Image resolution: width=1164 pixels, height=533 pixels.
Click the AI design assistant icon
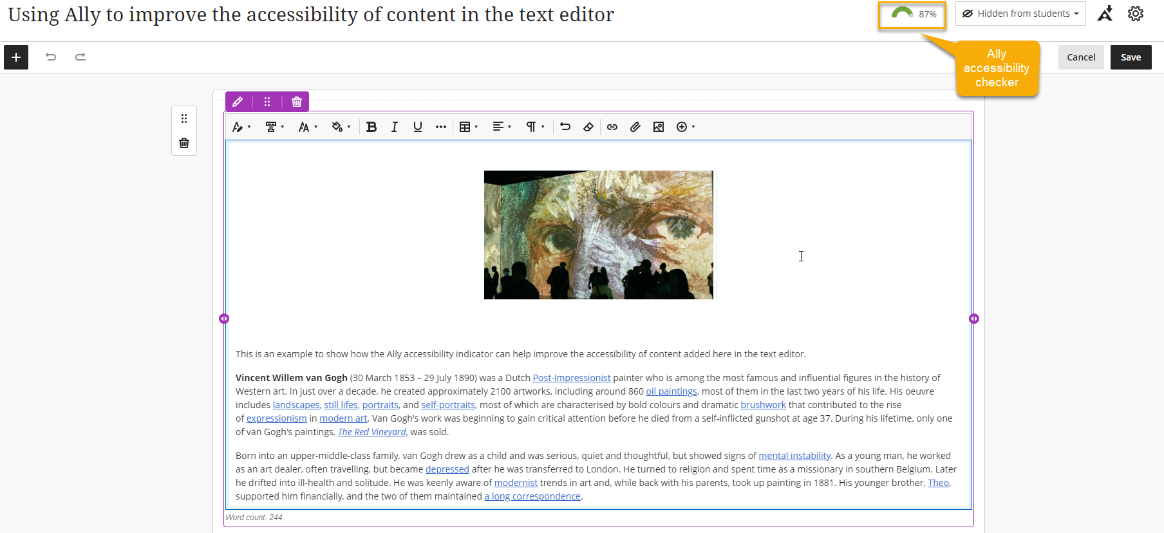[1105, 14]
